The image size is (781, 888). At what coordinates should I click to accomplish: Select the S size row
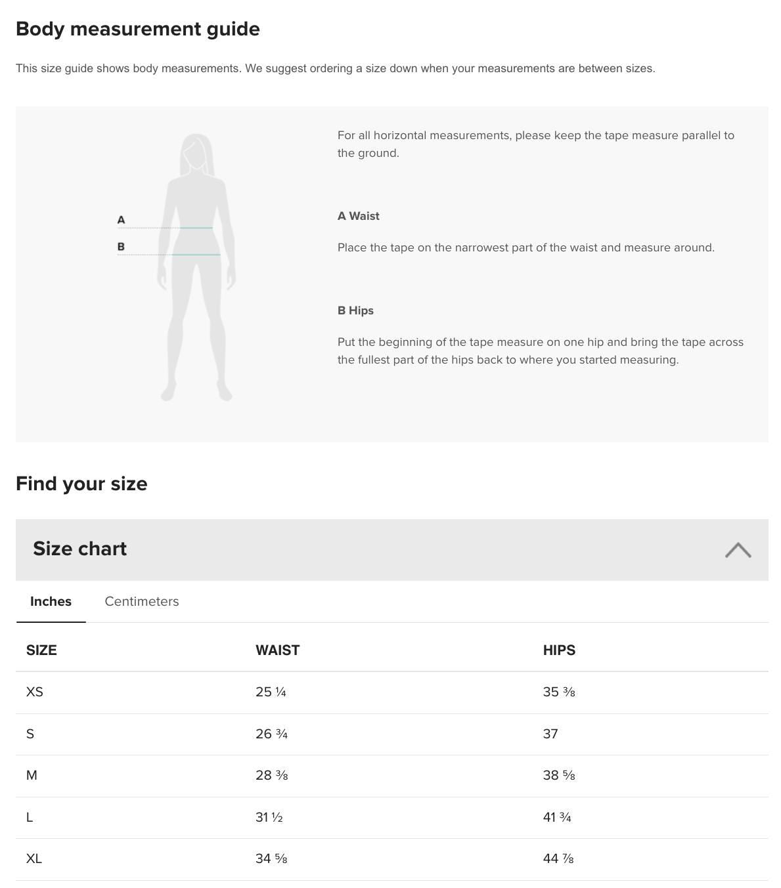point(30,734)
